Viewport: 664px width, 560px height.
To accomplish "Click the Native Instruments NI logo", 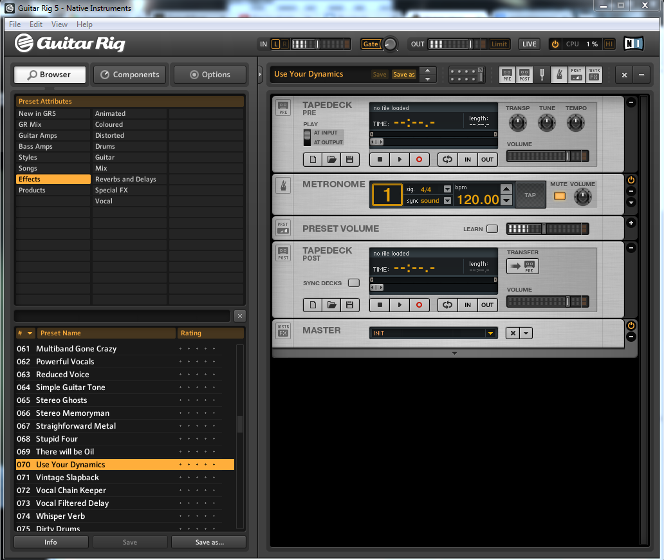I will coord(634,44).
